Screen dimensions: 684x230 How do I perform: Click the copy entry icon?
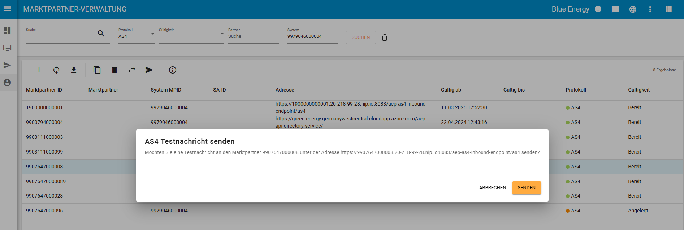click(x=97, y=70)
